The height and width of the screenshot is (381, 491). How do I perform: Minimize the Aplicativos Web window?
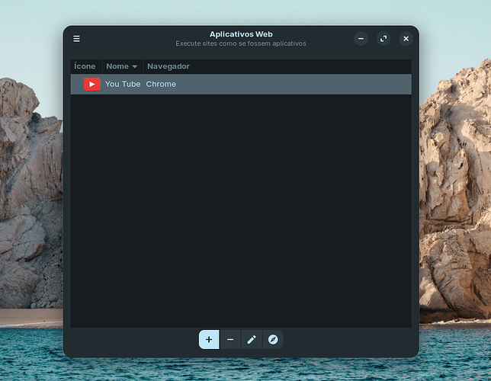361,39
